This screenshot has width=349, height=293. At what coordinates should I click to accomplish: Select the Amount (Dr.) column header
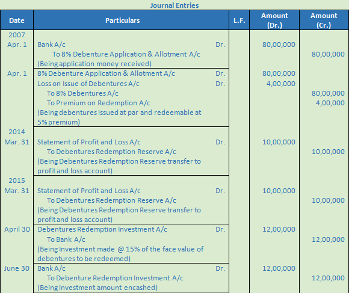(x=274, y=20)
